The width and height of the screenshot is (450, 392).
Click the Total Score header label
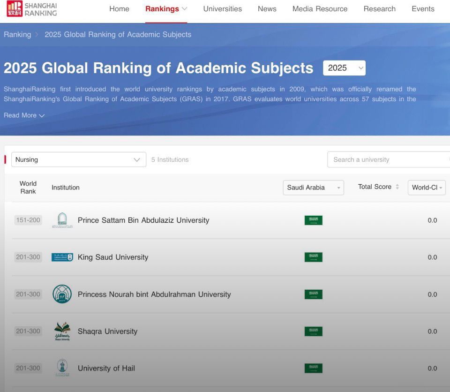[x=375, y=187]
